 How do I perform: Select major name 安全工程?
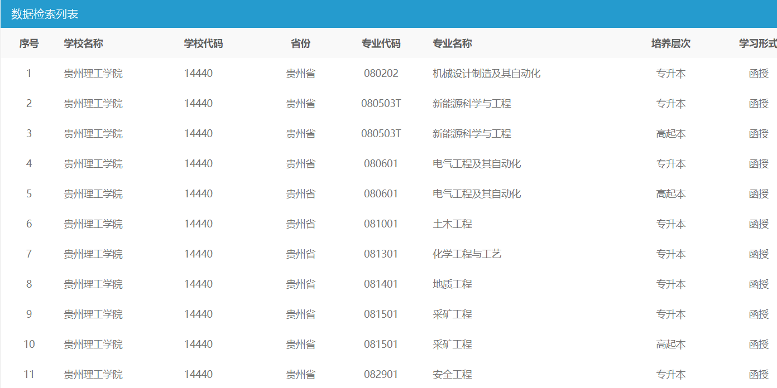click(x=453, y=375)
